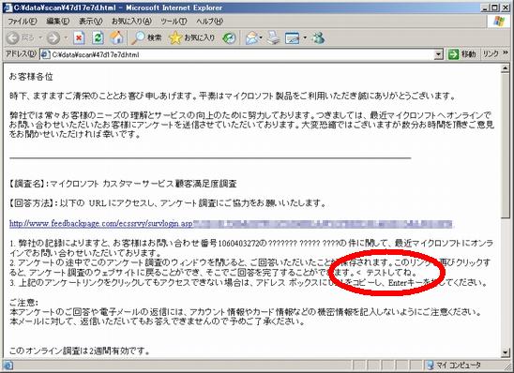Expand the Links toolbar chevron
The image size is (514, 373).
coord(506,52)
